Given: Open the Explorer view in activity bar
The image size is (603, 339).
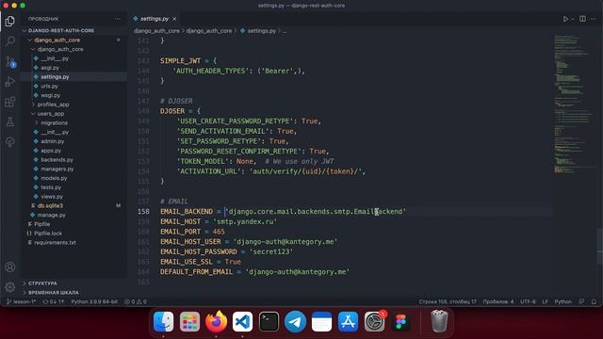Looking at the screenshot, I should point(10,21).
